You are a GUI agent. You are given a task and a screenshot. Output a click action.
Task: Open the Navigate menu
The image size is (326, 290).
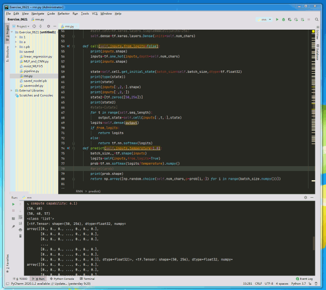pyautogui.click(x=38, y=14)
